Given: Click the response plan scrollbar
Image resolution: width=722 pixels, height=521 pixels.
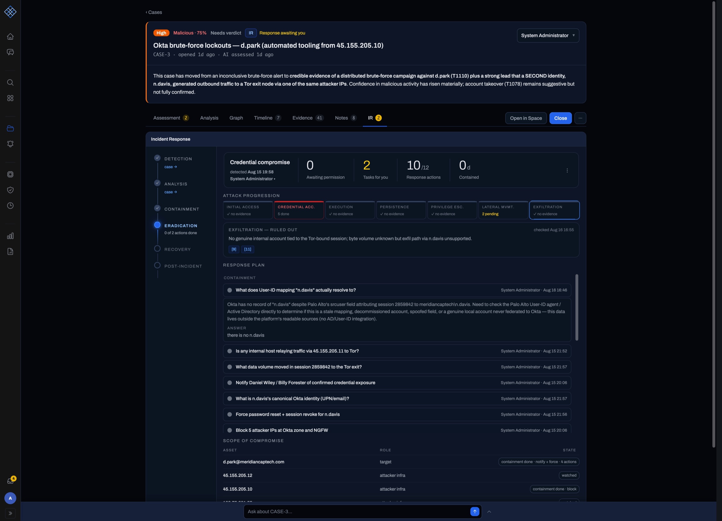Looking at the screenshot, I should point(576,307).
